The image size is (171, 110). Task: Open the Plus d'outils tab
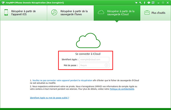(x=156, y=13)
